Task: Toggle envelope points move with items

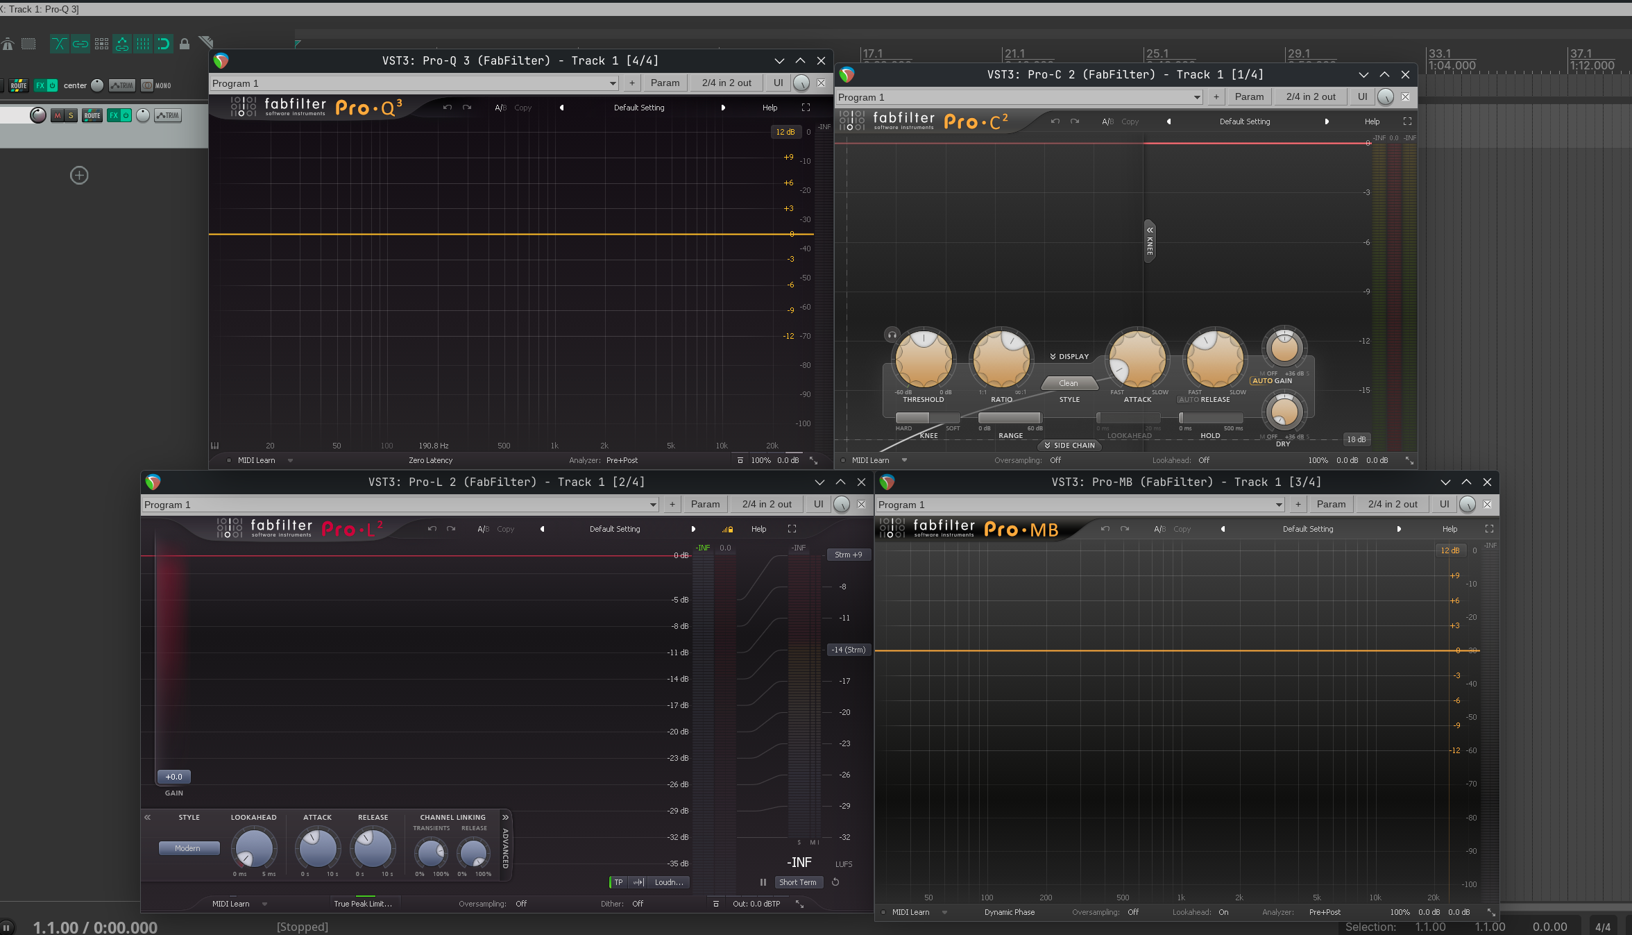Action: click(x=122, y=44)
